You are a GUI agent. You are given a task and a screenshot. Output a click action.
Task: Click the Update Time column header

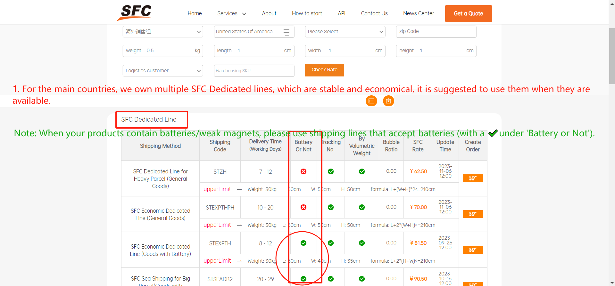[x=445, y=146]
